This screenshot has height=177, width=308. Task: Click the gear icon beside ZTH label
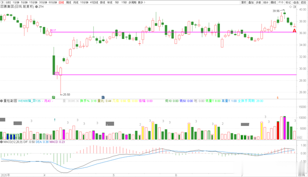point(37,7)
